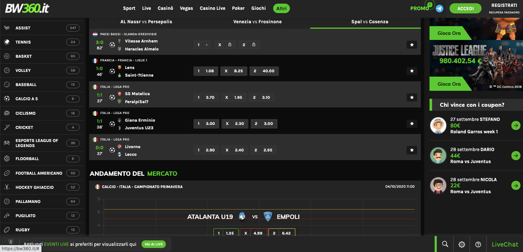Screen dimensions: 523x252
Task: Click Gioca Ora on Justice League banner
Action: [449, 84]
